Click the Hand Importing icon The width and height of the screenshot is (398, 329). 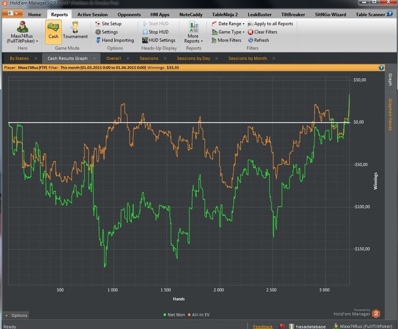97,40
